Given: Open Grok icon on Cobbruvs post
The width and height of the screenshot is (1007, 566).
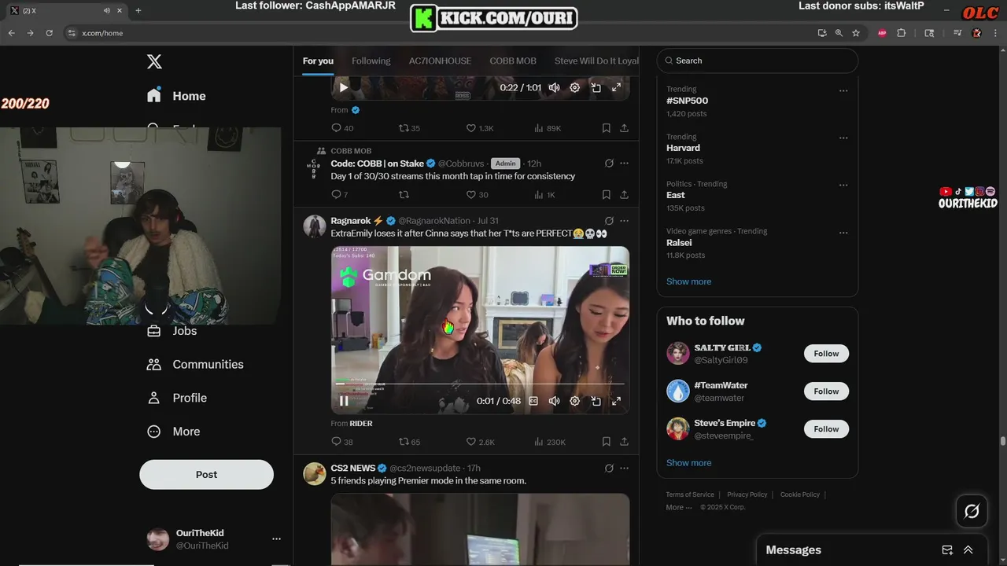Looking at the screenshot, I should point(609,164).
